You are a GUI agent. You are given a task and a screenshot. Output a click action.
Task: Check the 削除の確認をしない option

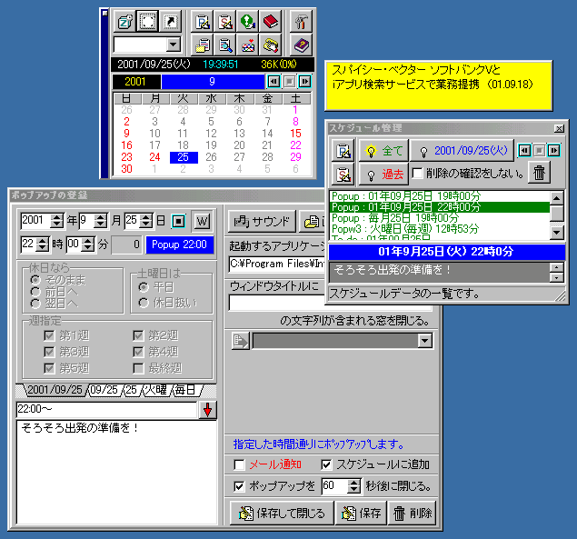click(x=417, y=173)
